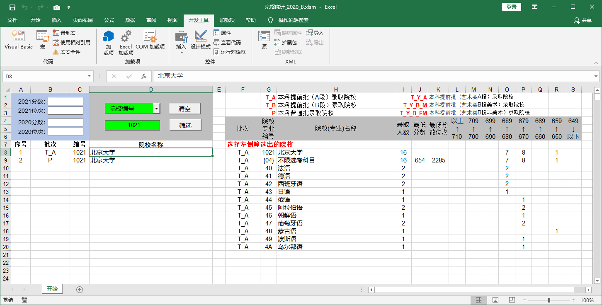Click the green 1021 input box
The image size is (602, 305).
pyautogui.click(x=132, y=125)
